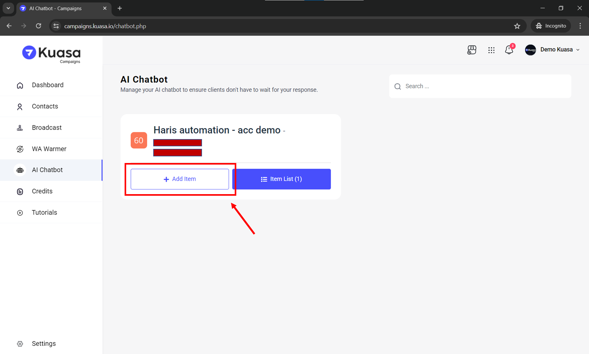This screenshot has height=354, width=589.
Task: Click the Search input field
Action: [x=485, y=86]
